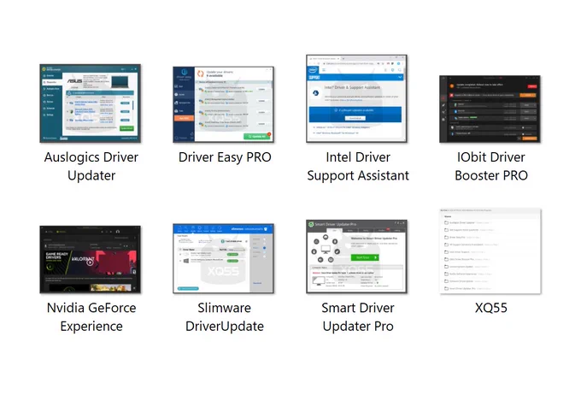Select the Driver Easy PRO thumbnail

pyautogui.click(x=224, y=104)
